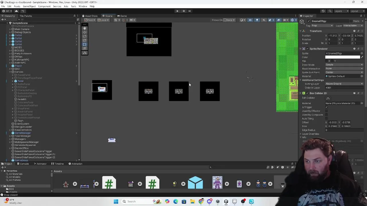Select the custom editor tools icon
The width and height of the screenshot is (367, 206).
tap(85, 53)
